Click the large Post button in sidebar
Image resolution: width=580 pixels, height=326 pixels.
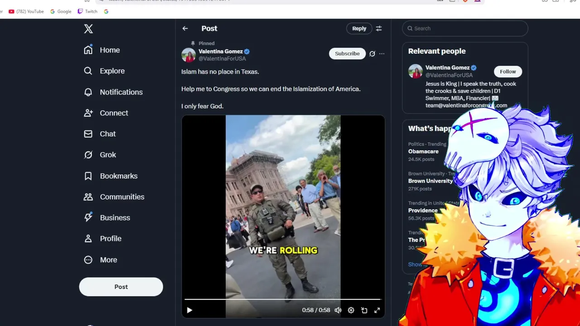click(121, 287)
